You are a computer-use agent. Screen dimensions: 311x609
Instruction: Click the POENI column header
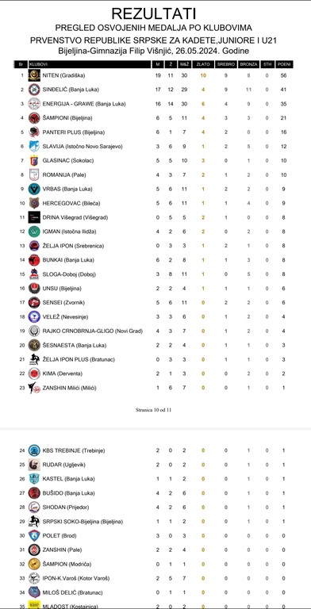[284, 64]
